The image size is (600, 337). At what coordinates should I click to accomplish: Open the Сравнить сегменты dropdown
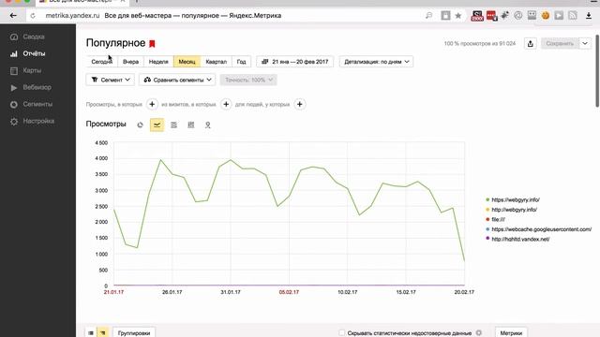click(177, 80)
